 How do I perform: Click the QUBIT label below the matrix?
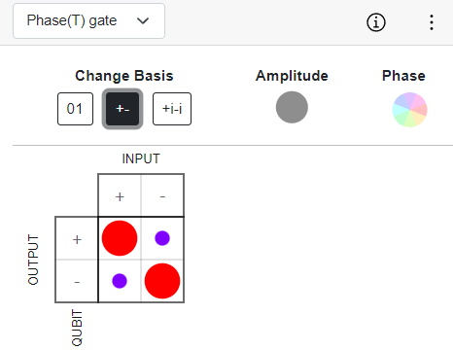point(77,328)
